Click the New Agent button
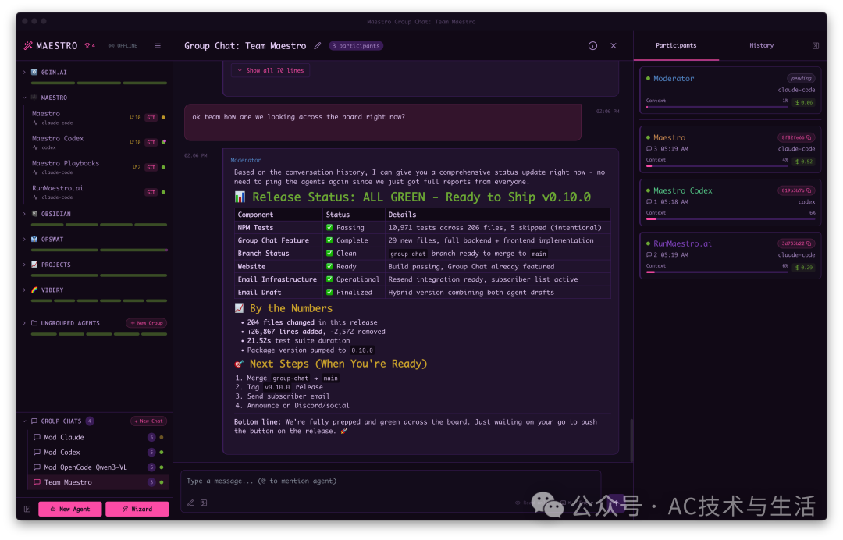Image resolution: width=843 pixels, height=540 pixels. (x=70, y=509)
